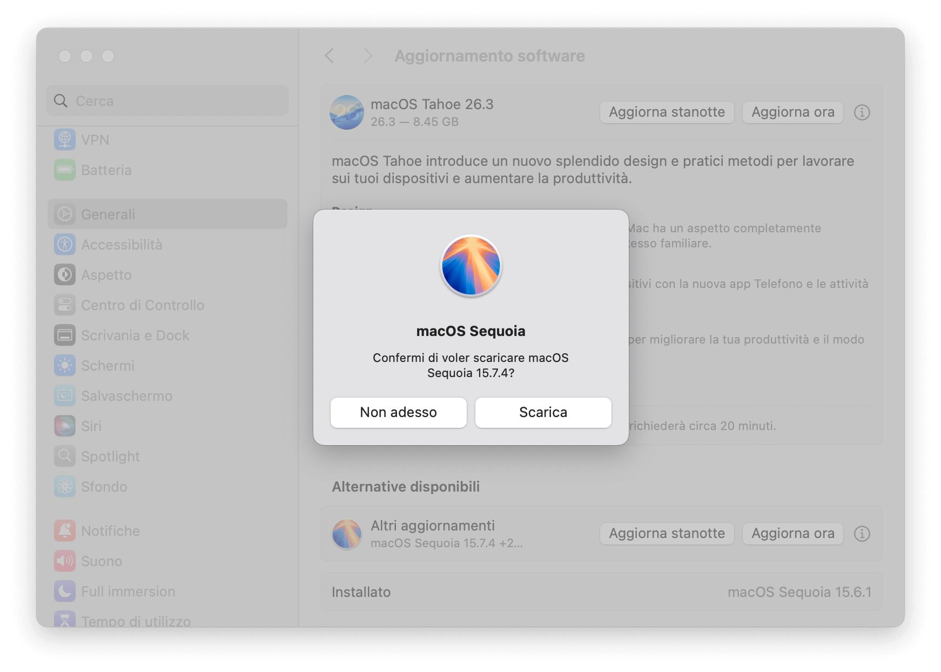Click the Scarica button in the dialog
This screenshot has width=941, height=672.
543,412
